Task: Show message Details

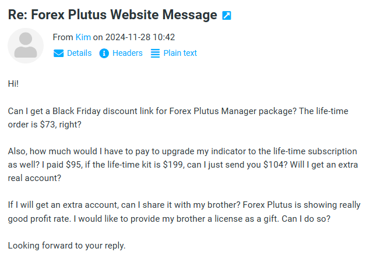Action: (79, 53)
